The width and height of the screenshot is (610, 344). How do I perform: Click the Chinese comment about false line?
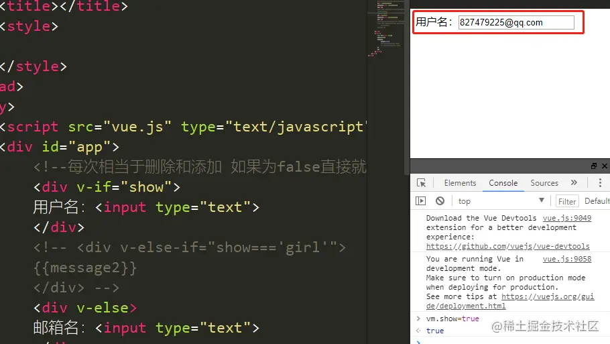[200, 167]
